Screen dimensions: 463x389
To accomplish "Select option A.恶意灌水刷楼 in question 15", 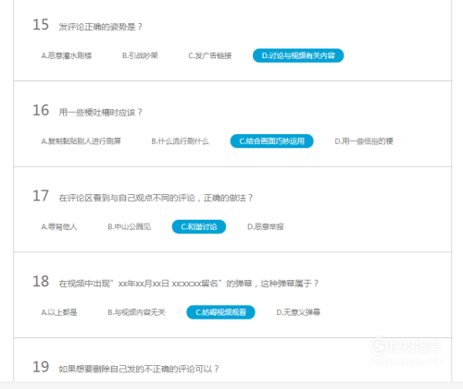I will (x=67, y=55).
